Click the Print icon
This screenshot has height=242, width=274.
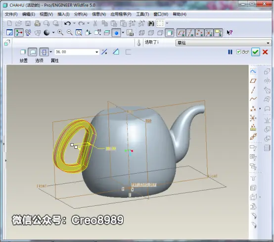point(37,23)
